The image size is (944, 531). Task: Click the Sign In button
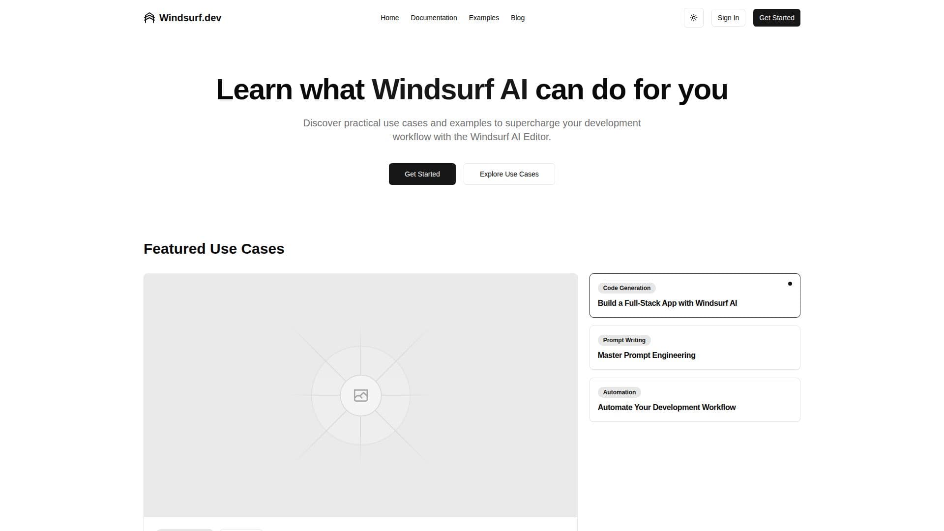click(x=728, y=18)
